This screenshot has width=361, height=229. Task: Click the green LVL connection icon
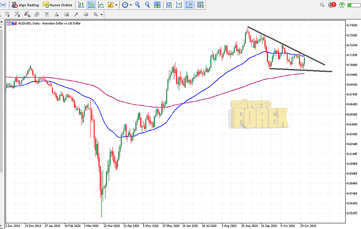coord(342,5)
